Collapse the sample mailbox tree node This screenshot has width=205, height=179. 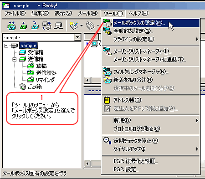pos(6,46)
